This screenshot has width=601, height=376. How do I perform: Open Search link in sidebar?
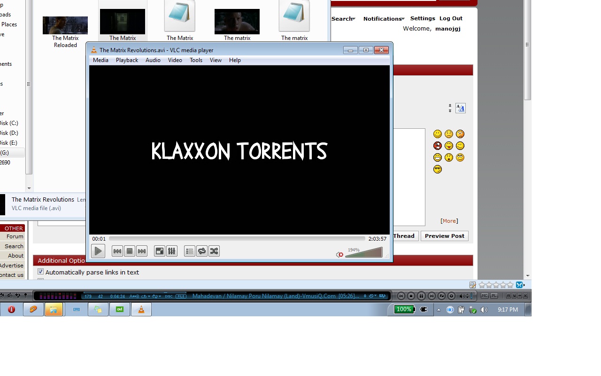pyautogui.click(x=14, y=246)
